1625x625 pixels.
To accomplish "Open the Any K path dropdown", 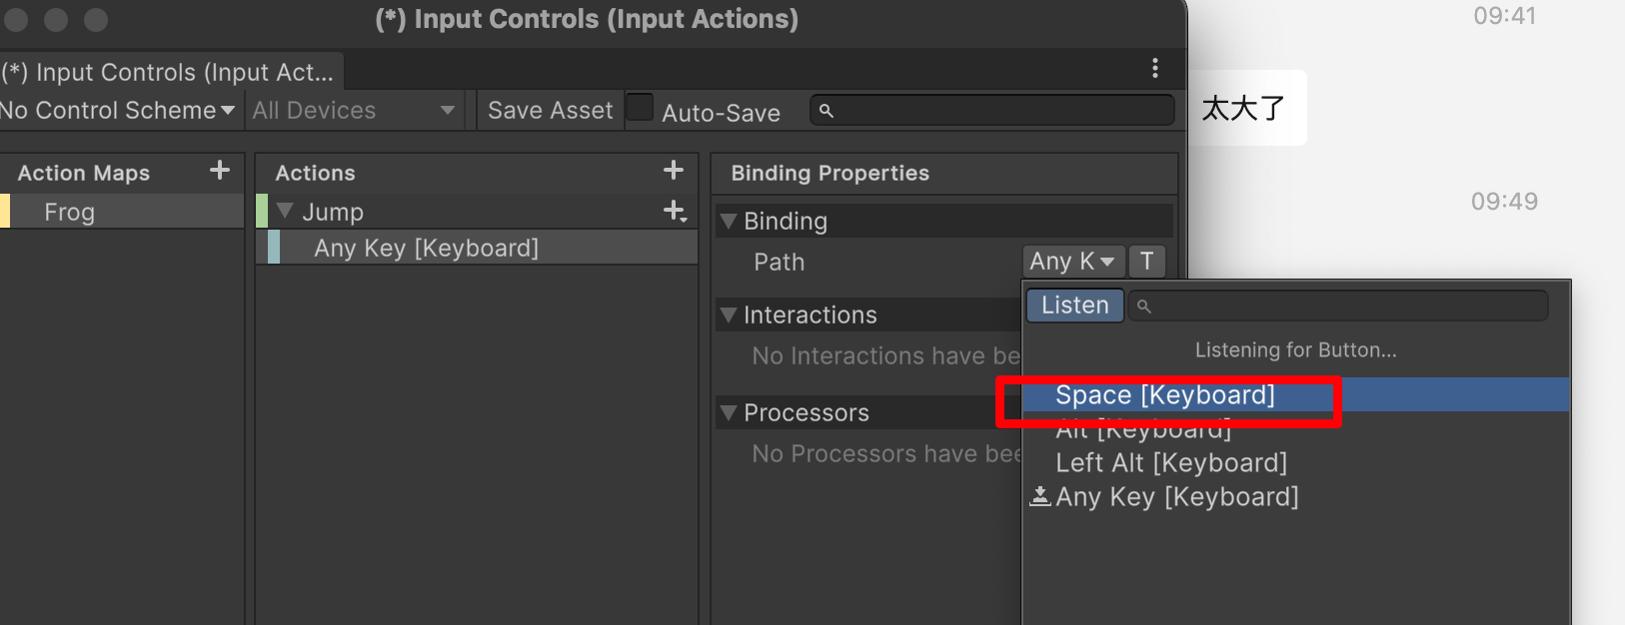I will 1074,262.
